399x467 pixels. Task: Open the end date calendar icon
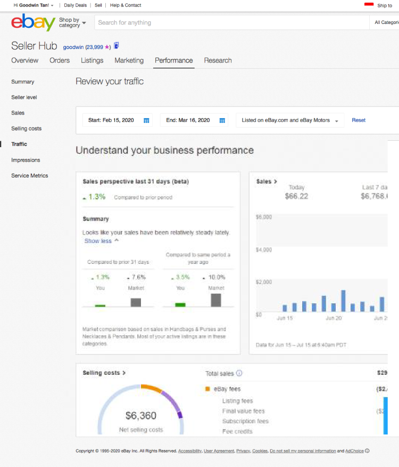(222, 120)
